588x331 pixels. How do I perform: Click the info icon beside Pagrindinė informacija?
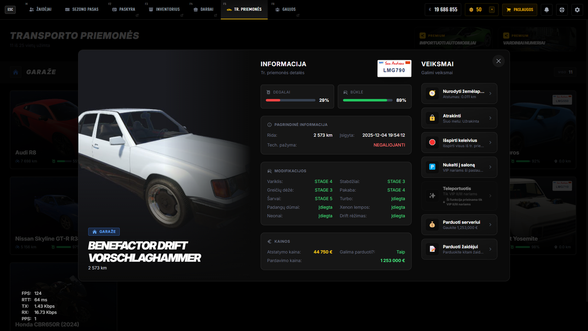pyautogui.click(x=270, y=125)
